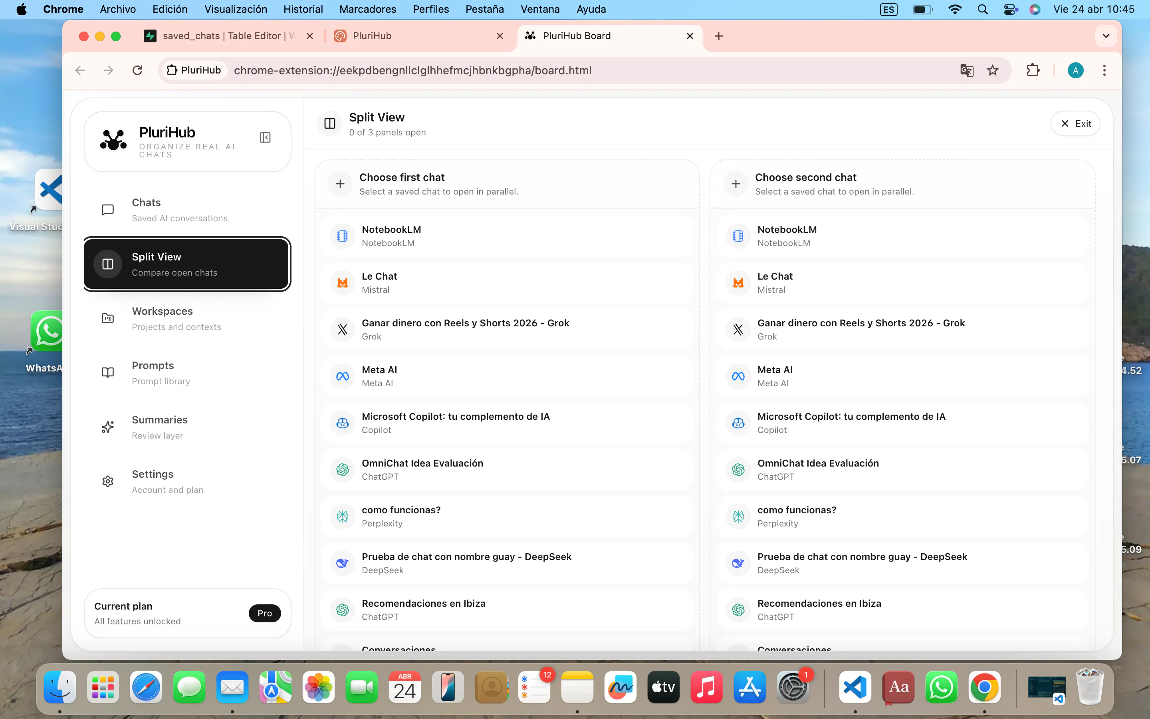Image resolution: width=1150 pixels, height=719 pixels.
Task: Pick Perplexity icon in second panel
Action: point(738,516)
